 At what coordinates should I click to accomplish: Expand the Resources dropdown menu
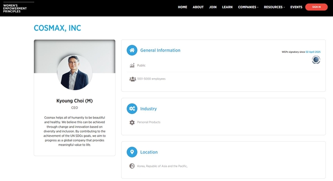tap(274, 7)
